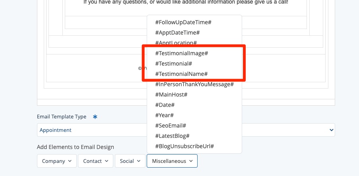Choose the #MainHost# item
This screenshot has width=359, height=176.
coord(171,95)
